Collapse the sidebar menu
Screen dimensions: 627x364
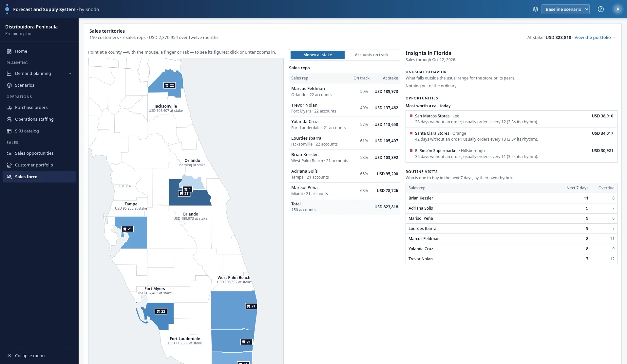tap(39, 355)
